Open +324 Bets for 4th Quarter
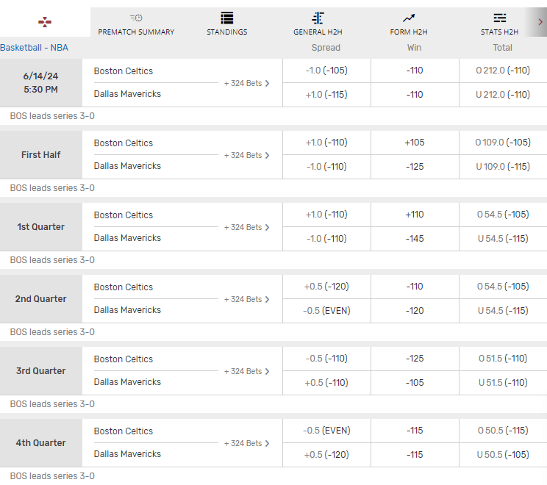 click(247, 443)
